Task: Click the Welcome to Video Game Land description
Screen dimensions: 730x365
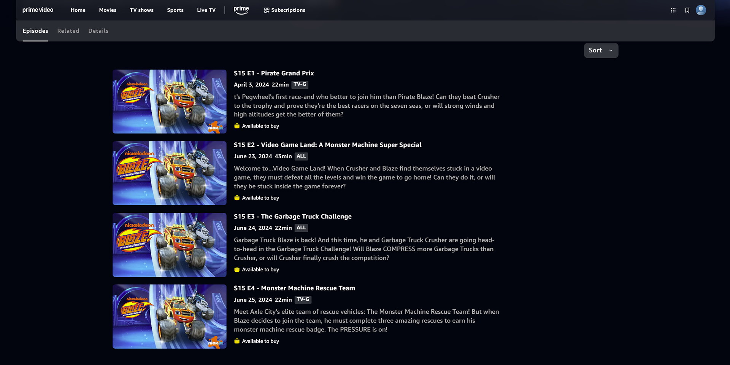Action: [x=365, y=177]
